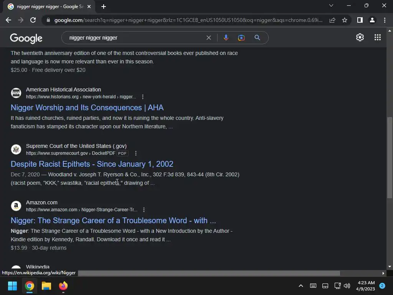View site information via the lock icon
393x295 pixels.
tap(48, 20)
